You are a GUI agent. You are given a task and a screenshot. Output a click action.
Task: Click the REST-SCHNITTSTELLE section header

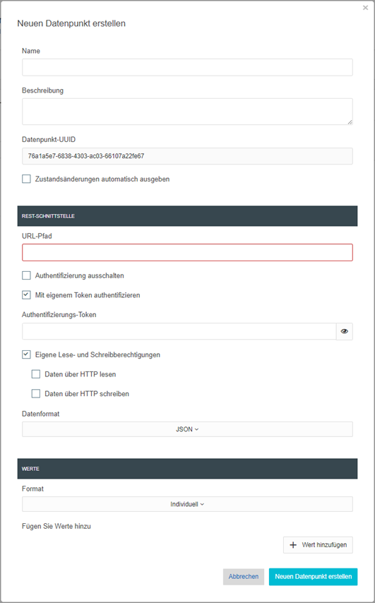[x=187, y=216]
